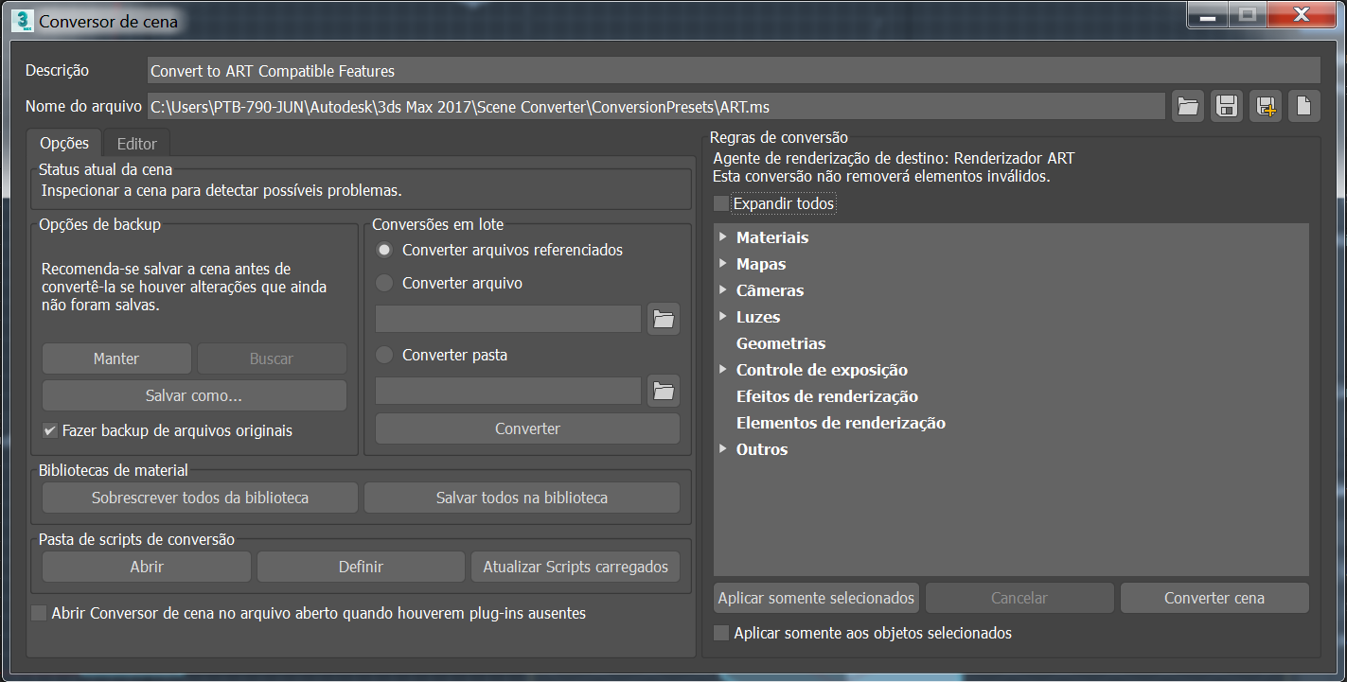Save the preset with the floppy disk icon
Image resolution: width=1347 pixels, height=682 pixels.
tap(1227, 107)
